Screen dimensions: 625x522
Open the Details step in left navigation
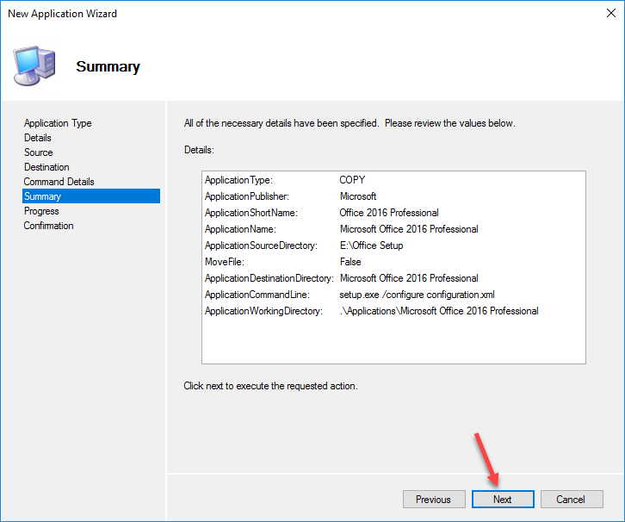point(38,138)
